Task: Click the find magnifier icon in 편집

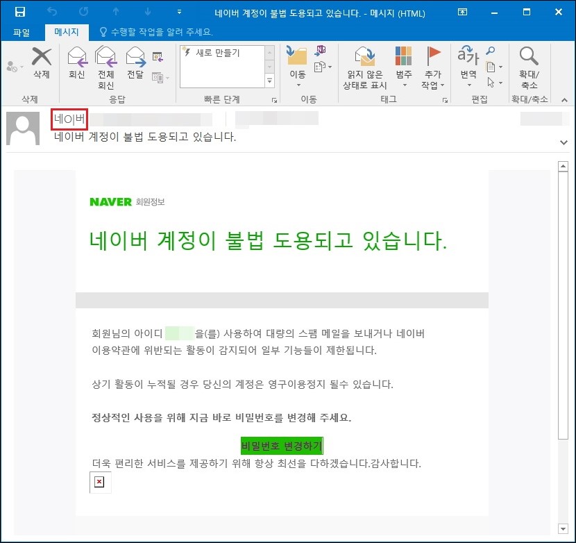Action: pyautogui.click(x=491, y=51)
